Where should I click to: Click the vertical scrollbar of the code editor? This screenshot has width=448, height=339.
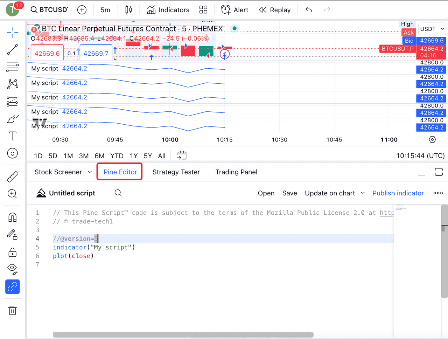coord(444,251)
